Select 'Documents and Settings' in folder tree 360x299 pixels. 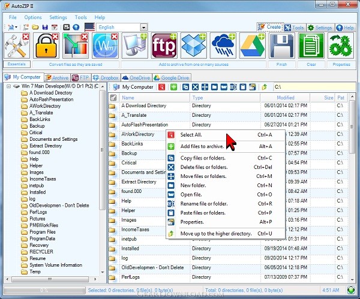[x=53, y=139]
